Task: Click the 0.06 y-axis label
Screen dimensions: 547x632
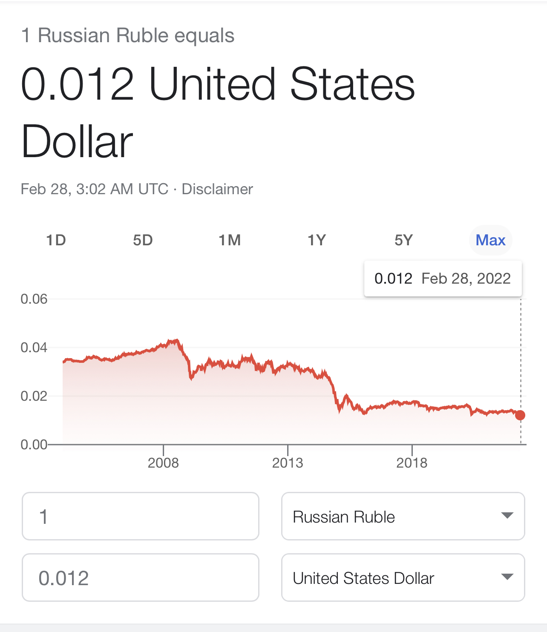Action: click(34, 299)
